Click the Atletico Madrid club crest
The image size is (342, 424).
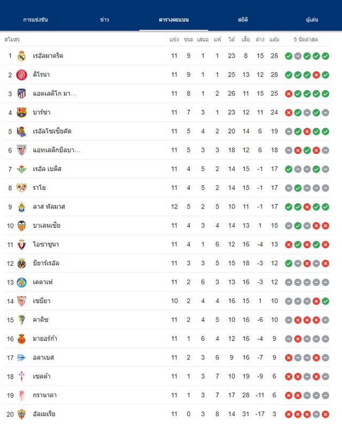pos(21,94)
